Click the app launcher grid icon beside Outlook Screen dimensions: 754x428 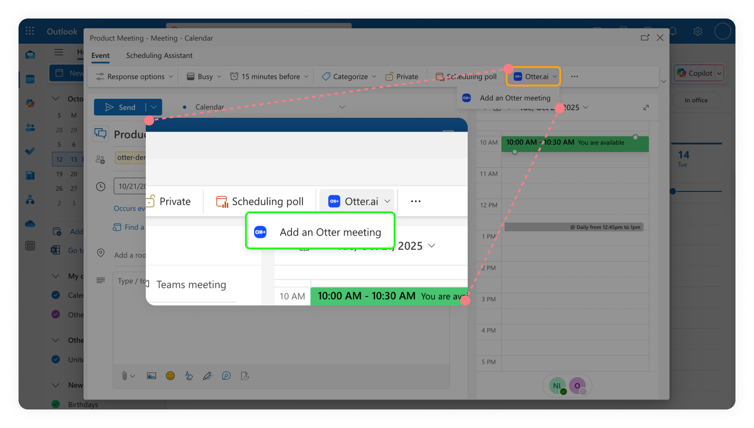coord(30,31)
